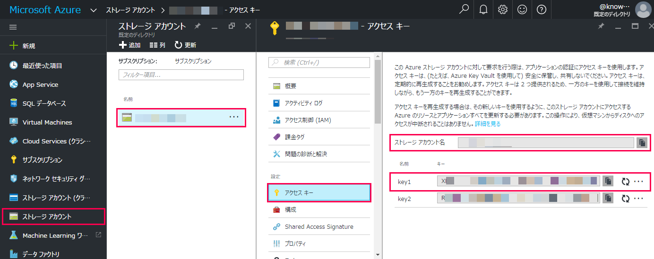Click the key2 value field
Viewport: 654px width, 259px height.
click(x=518, y=199)
